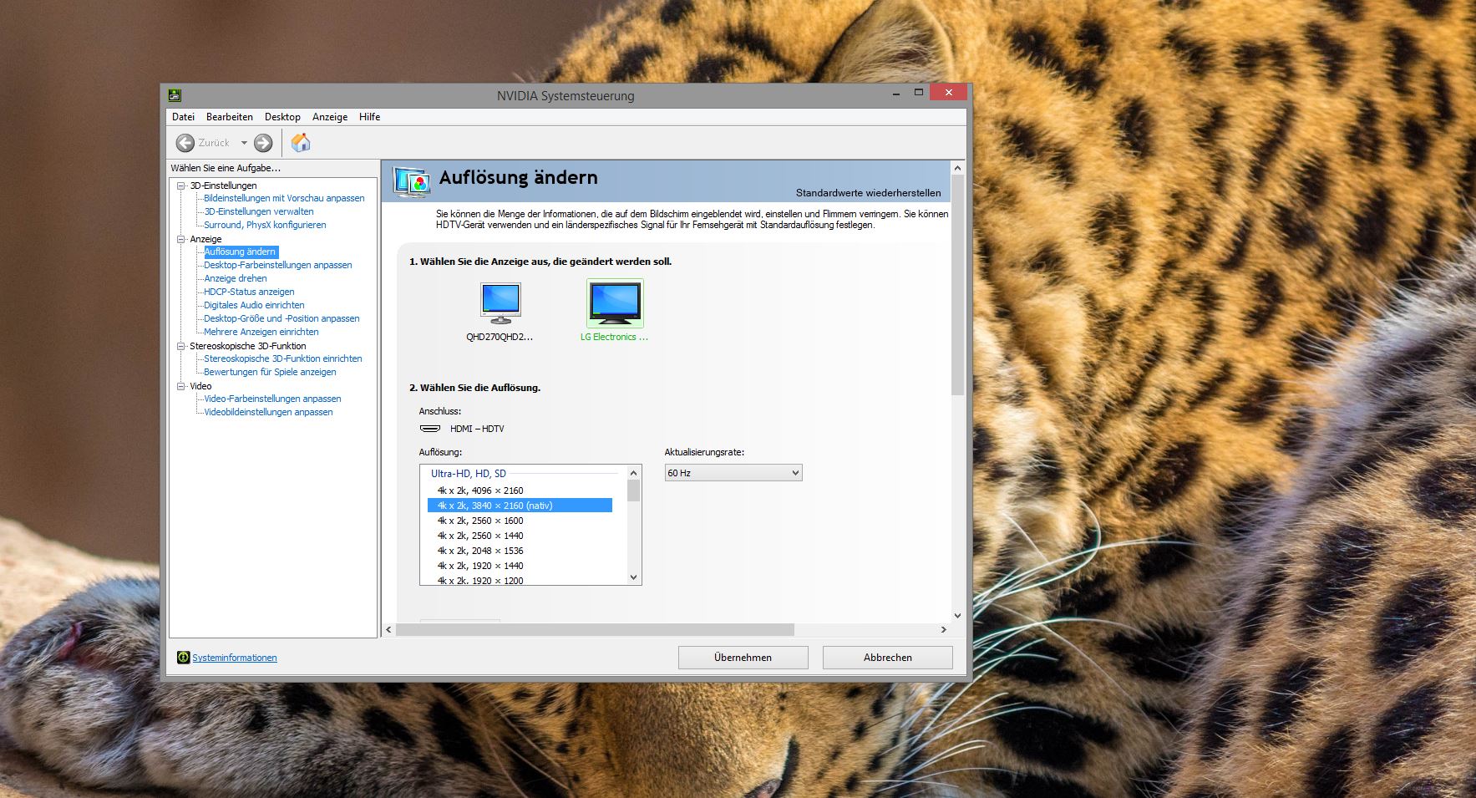
Task: Open the Home icon in the toolbar
Action: 301,143
